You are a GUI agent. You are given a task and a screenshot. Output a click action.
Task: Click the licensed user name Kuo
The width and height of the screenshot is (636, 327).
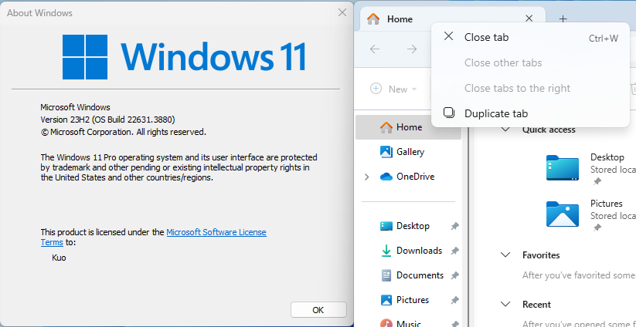59,258
